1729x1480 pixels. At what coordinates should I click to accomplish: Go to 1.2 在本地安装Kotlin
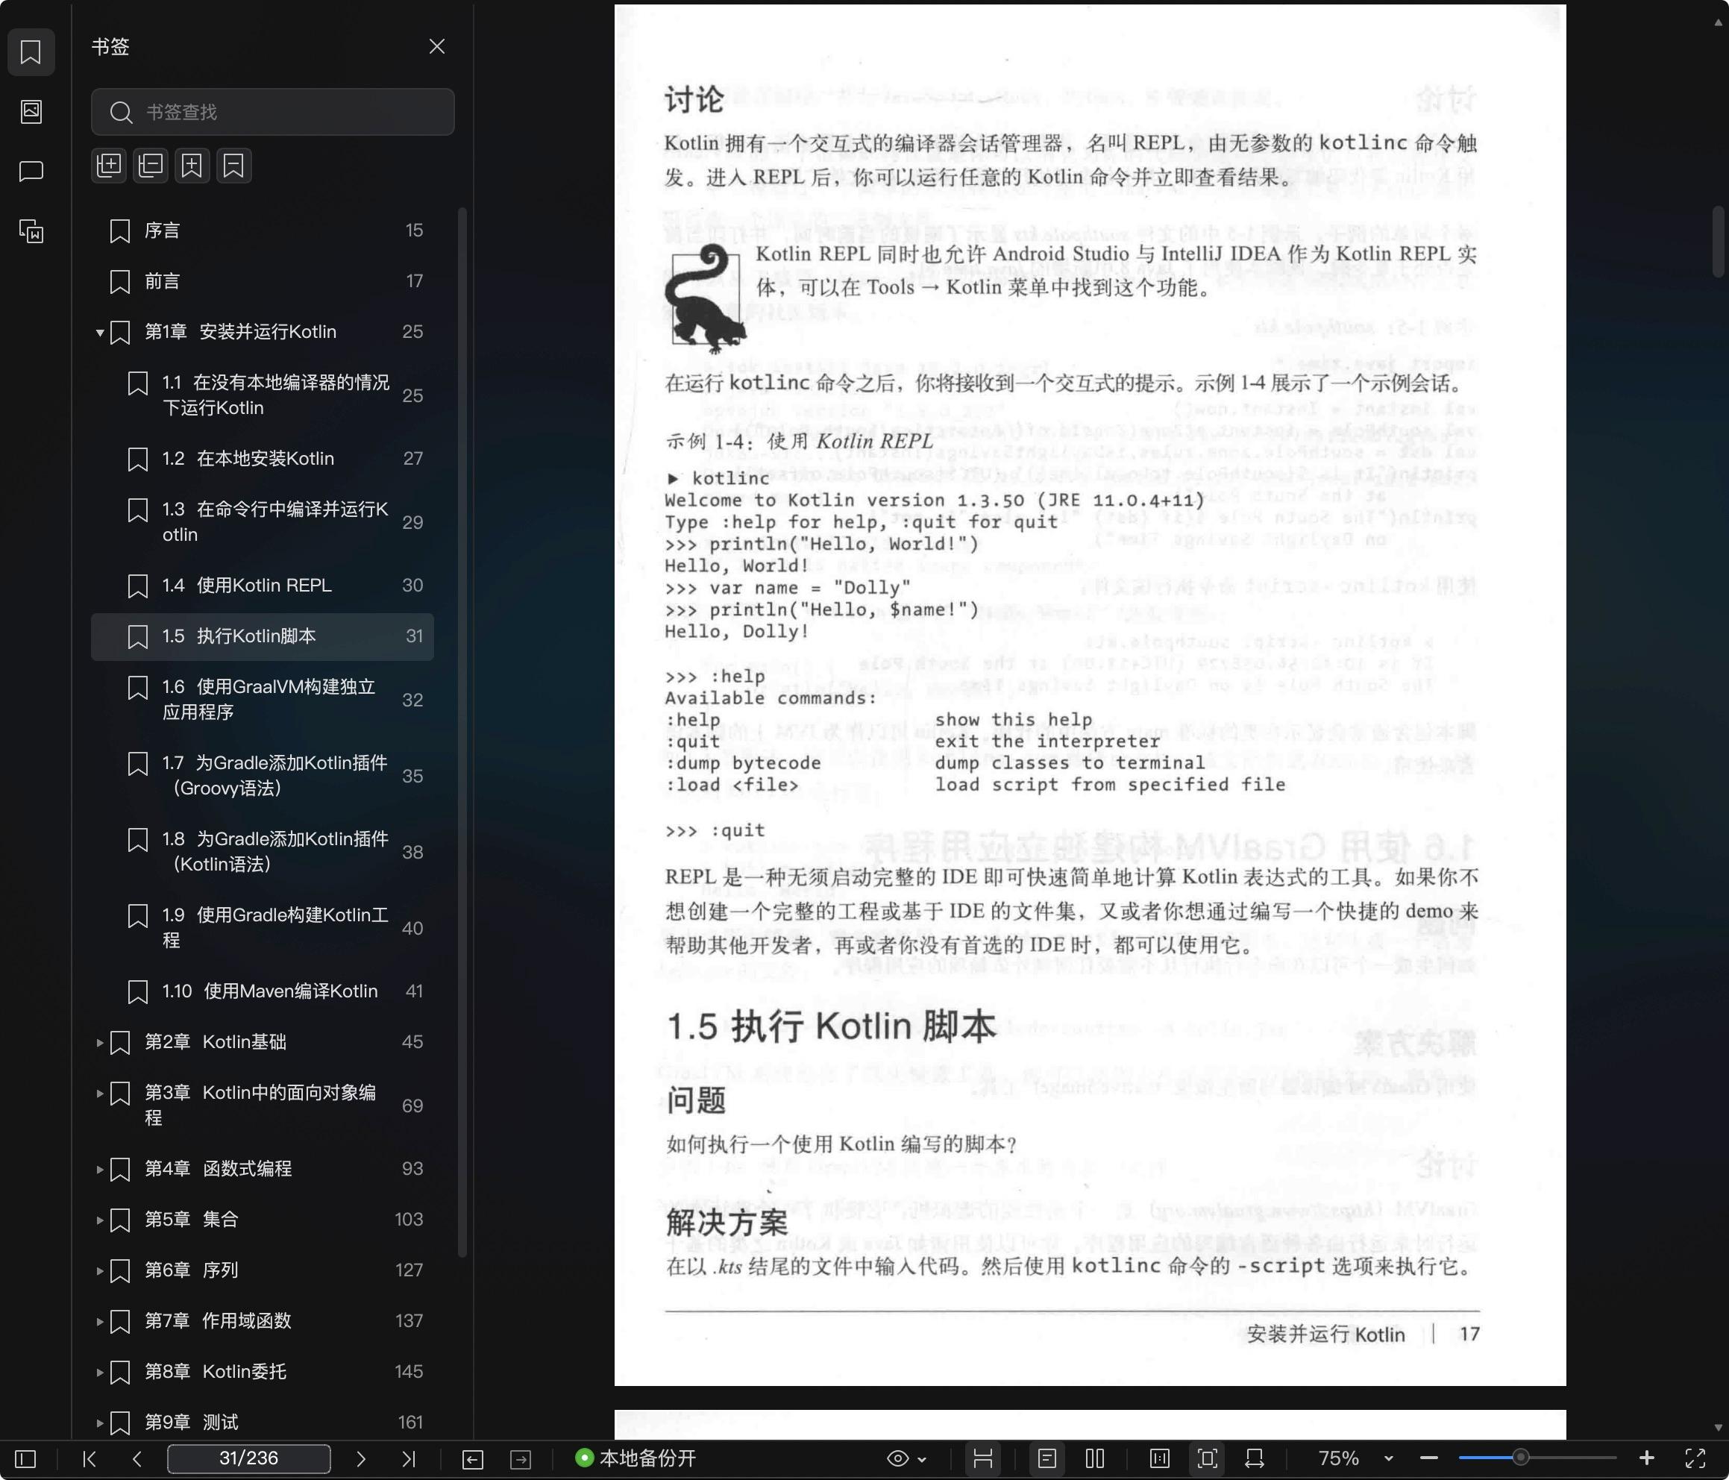pyautogui.click(x=262, y=458)
